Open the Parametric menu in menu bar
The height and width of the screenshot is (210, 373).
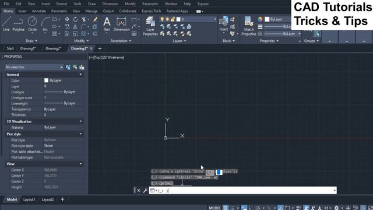tap(150, 4)
